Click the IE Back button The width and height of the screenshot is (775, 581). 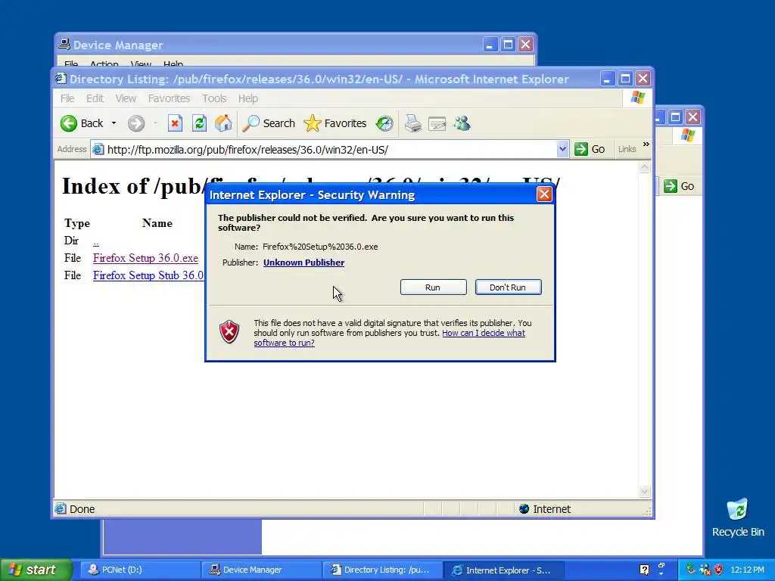coord(82,123)
